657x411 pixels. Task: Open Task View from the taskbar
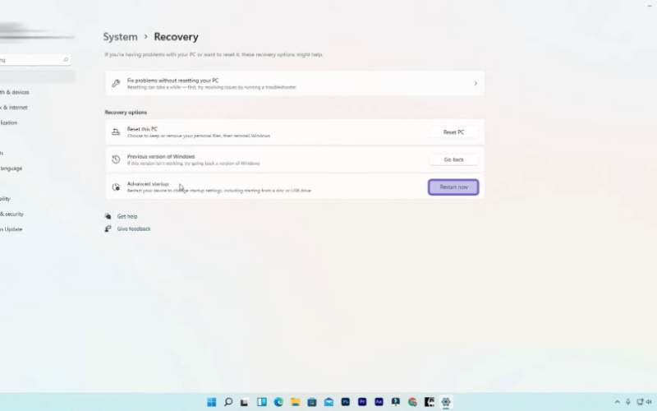pos(245,402)
